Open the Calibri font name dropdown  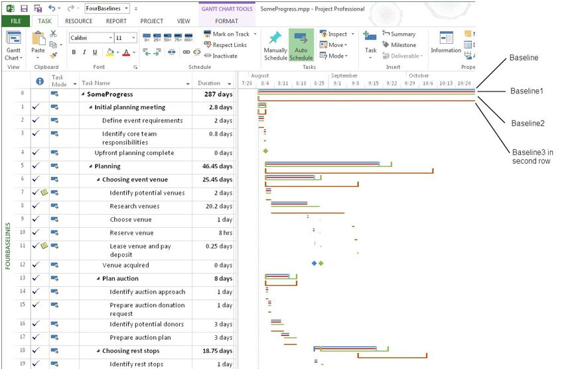pyautogui.click(x=110, y=38)
